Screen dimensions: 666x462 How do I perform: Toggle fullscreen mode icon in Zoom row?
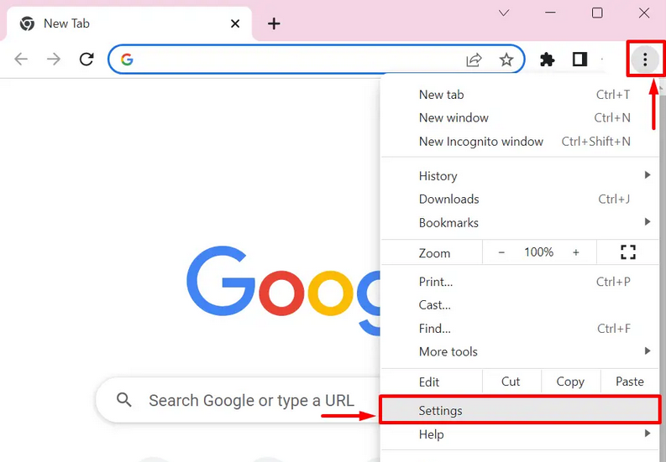627,252
